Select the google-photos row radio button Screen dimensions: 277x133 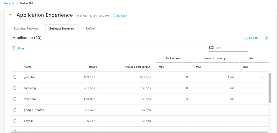coord(15,110)
